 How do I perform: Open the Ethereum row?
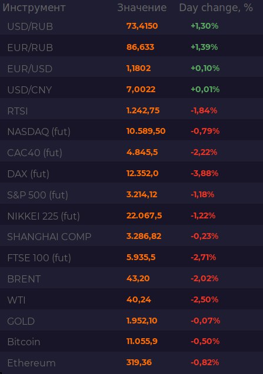[x=132, y=363]
